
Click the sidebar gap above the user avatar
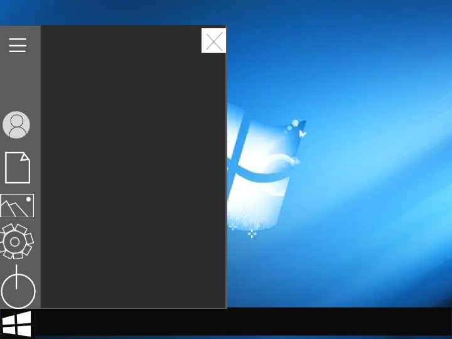(x=19, y=85)
